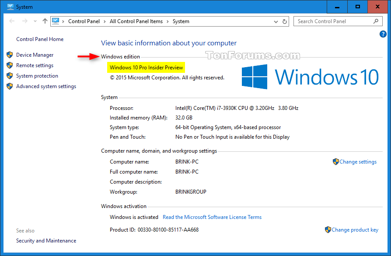Select Control Panel in the breadcrumb
Viewport: 391px width, 256px height.
click(84, 21)
